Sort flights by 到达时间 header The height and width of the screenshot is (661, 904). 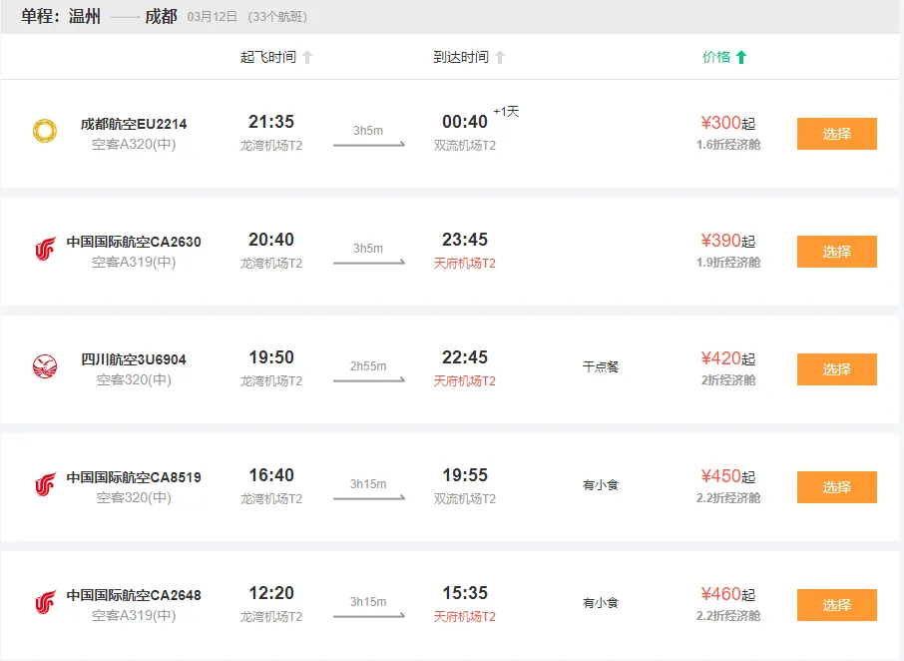(x=461, y=57)
